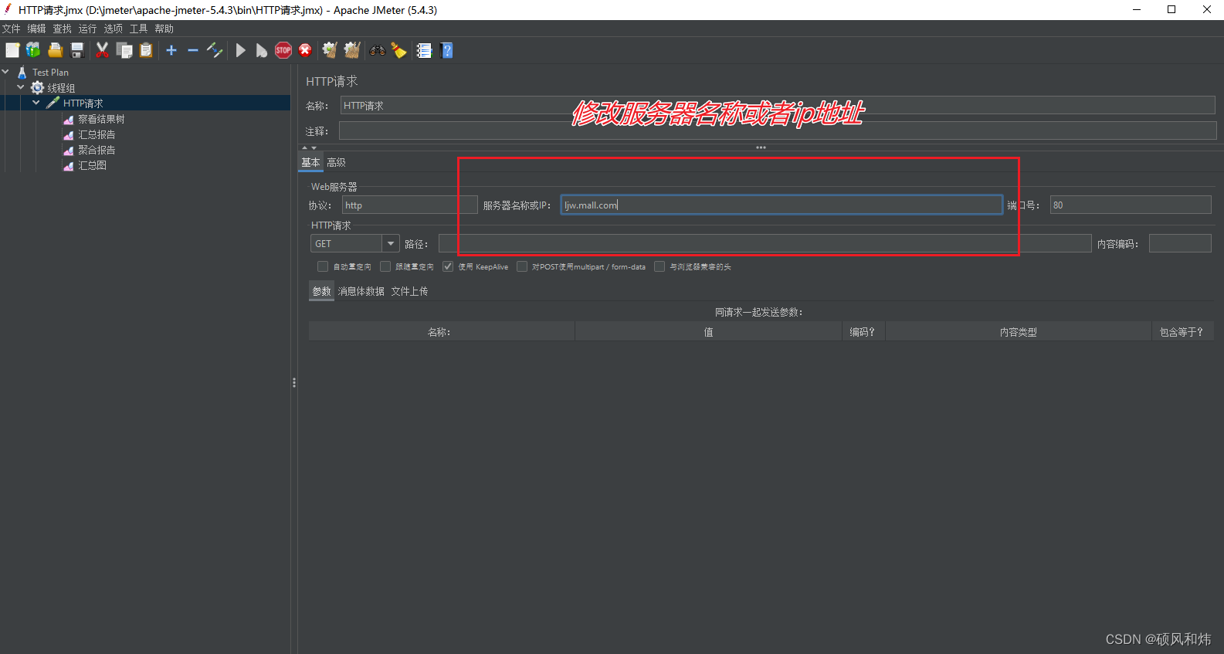Click the red STOP icon
Viewport: 1224px width, 654px height.
pyautogui.click(x=283, y=50)
